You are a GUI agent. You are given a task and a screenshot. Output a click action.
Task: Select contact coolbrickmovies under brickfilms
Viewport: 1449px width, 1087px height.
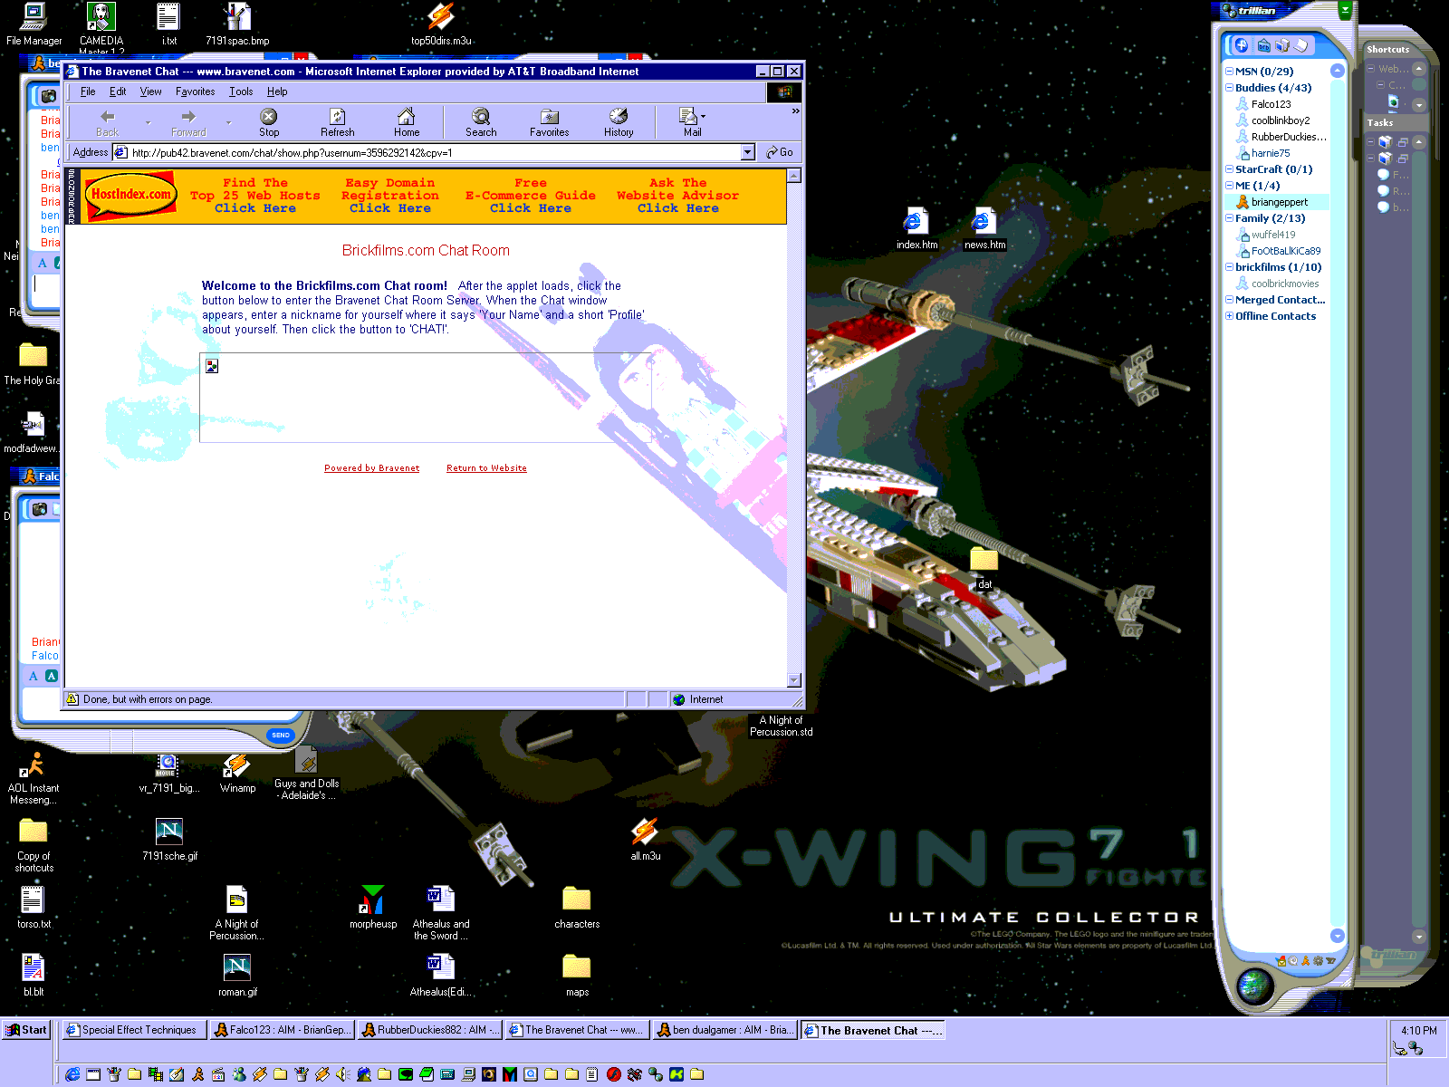1284,284
